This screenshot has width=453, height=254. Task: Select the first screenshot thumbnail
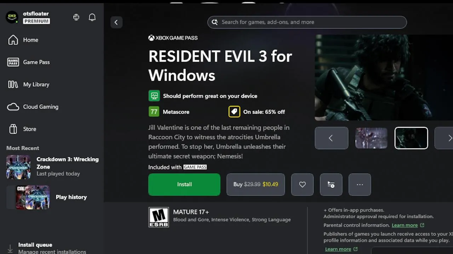click(371, 138)
